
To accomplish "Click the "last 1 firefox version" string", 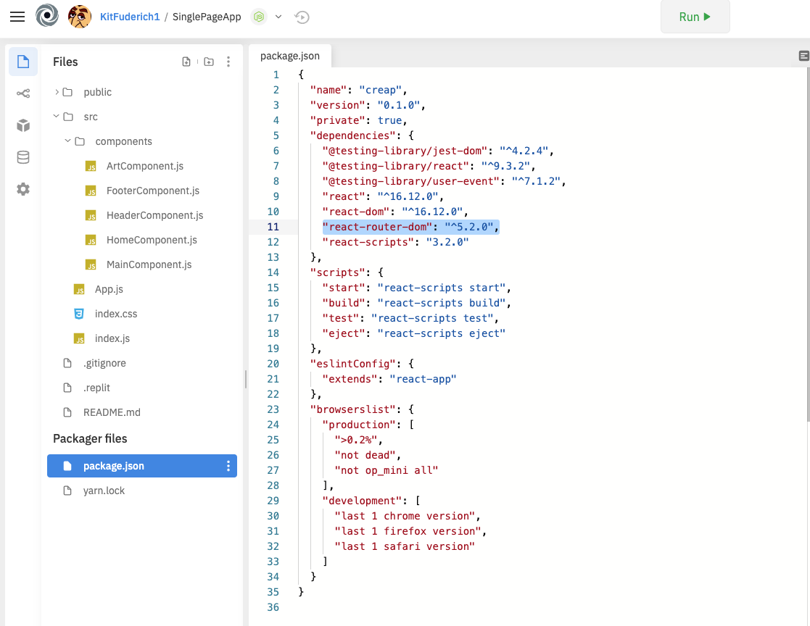I will (408, 531).
